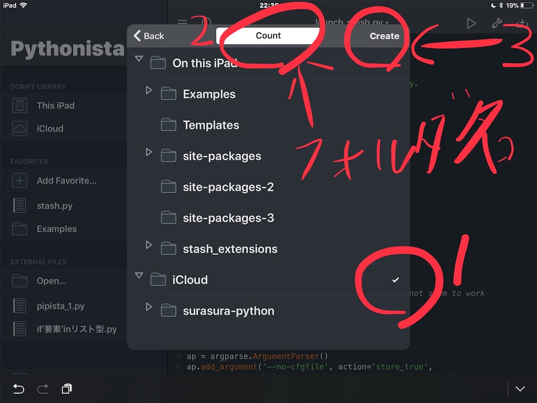Tap the site-packages-2 folder icon
This screenshot has width=537, height=403.
(x=168, y=187)
